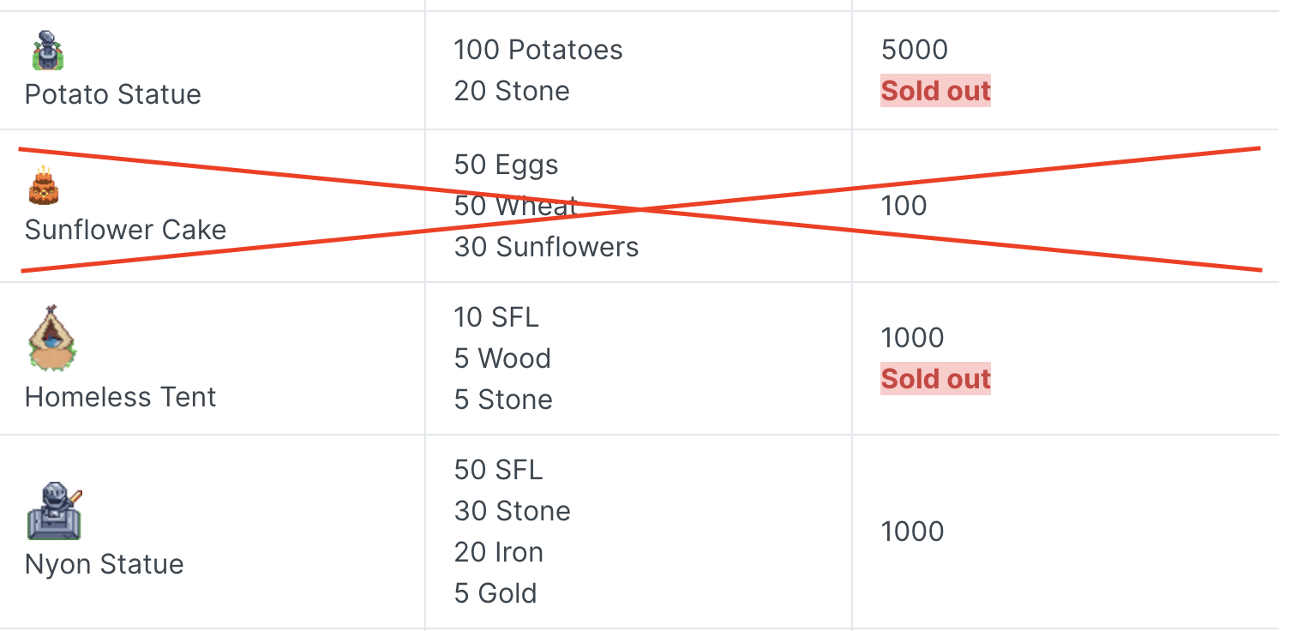Click the 5 Wood ingredient text
The height and width of the screenshot is (631, 1315).
502,358
